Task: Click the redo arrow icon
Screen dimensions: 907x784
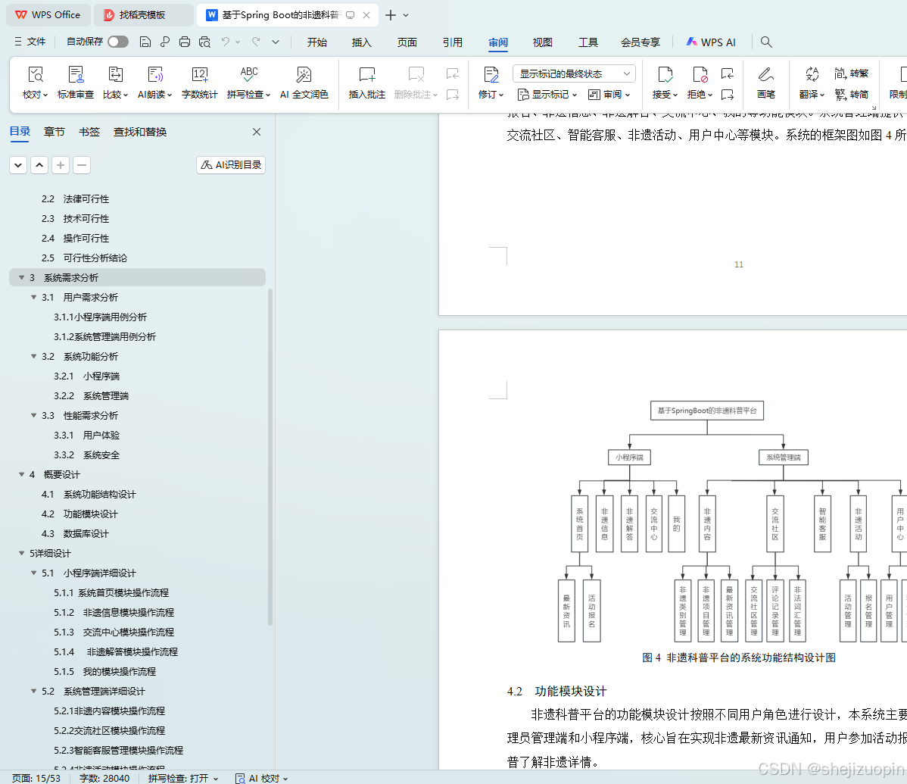Action: click(x=256, y=42)
